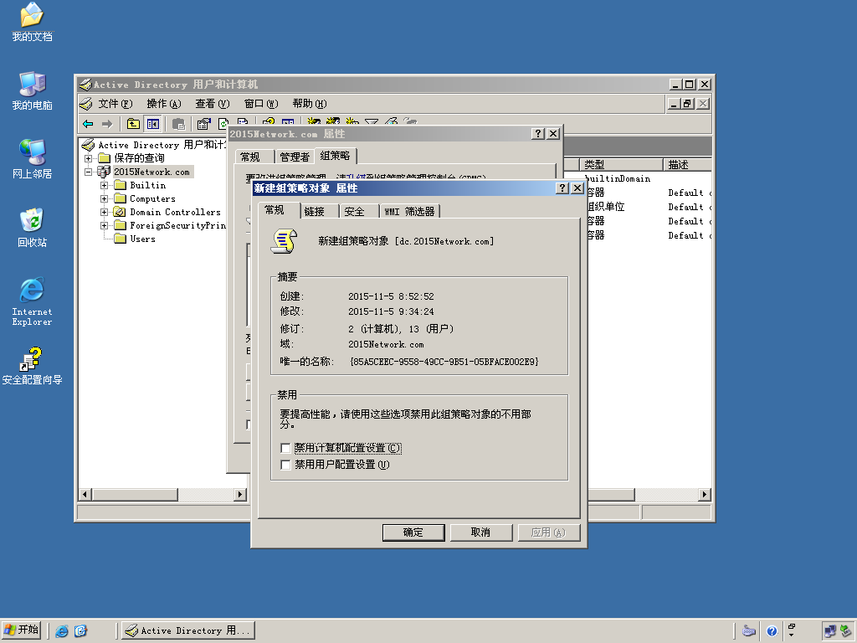Toggle the show/hide console tree toolbar icon

pyautogui.click(x=152, y=124)
